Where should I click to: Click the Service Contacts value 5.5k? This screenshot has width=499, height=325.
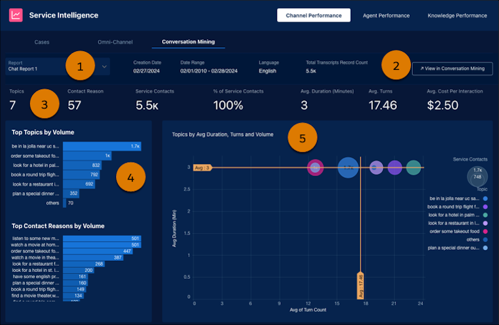(x=147, y=105)
